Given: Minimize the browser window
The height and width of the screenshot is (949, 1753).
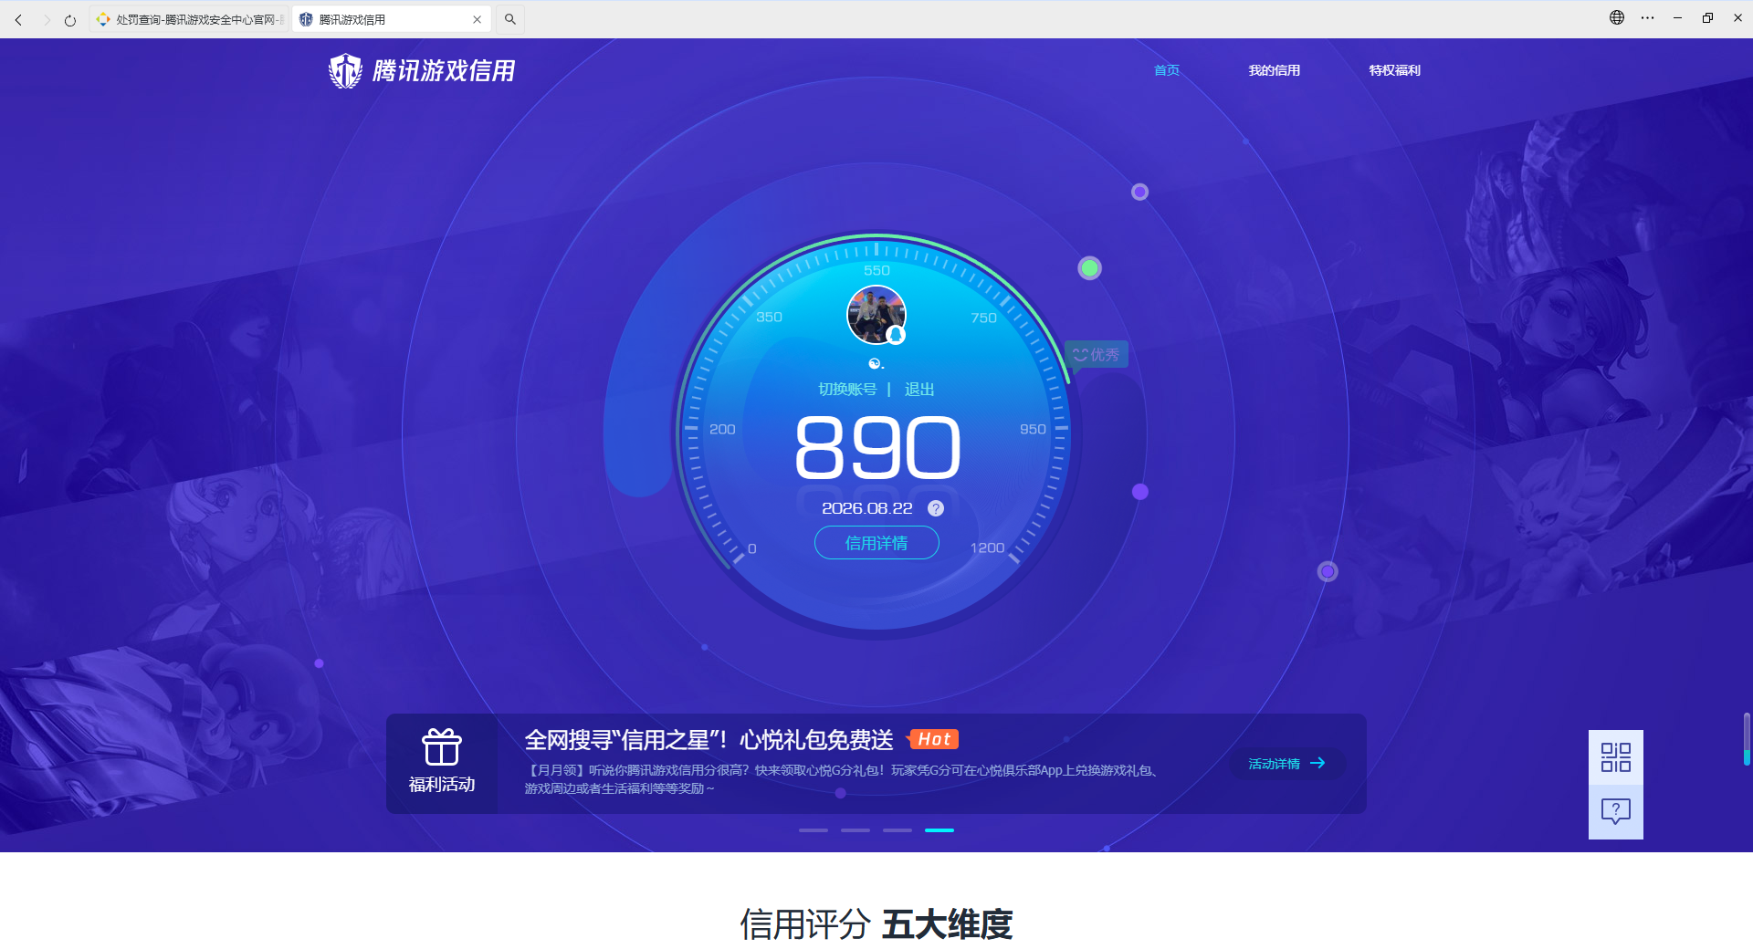Looking at the screenshot, I should (1677, 17).
